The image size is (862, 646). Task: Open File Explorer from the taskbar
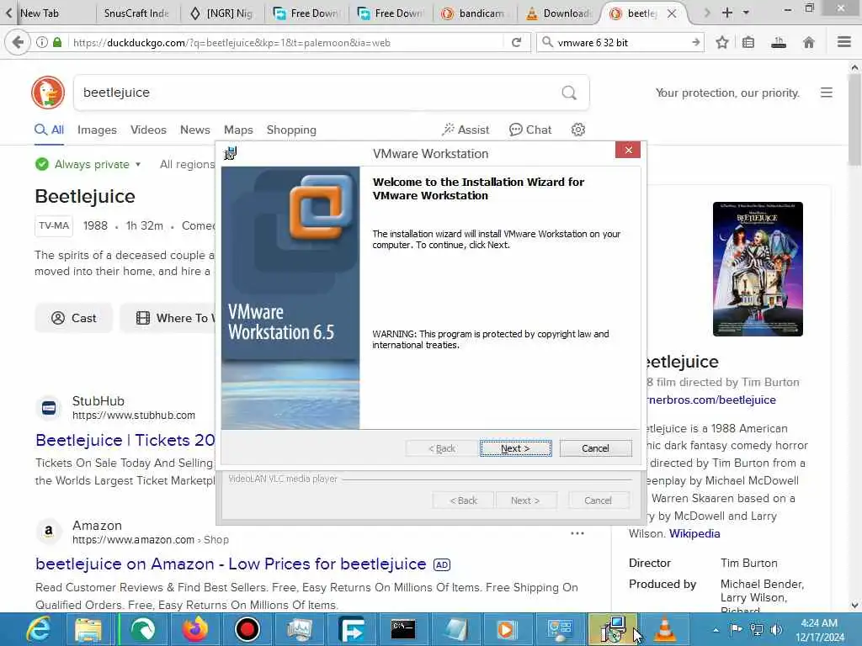coord(88,629)
